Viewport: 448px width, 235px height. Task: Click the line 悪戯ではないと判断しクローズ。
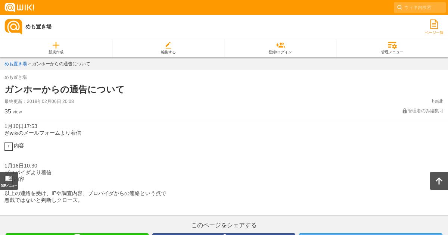(x=43, y=200)
